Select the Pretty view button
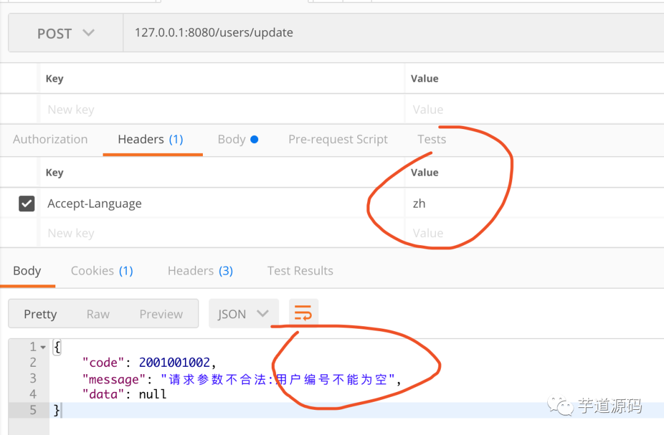 coord(40,314)
